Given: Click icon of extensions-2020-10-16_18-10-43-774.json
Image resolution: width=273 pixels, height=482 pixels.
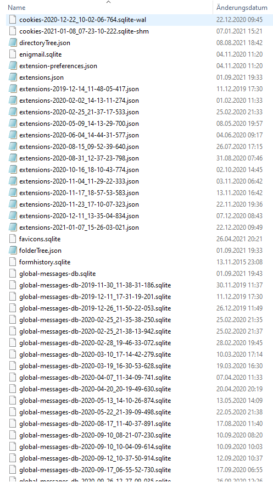Looking at the screenshot, I should pyautogui.click(x=12, y=170).
